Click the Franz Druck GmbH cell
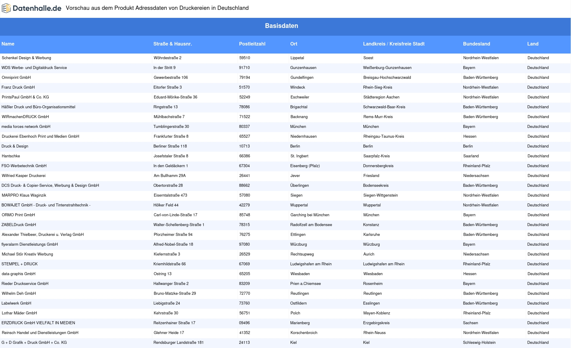 point(18,87)
